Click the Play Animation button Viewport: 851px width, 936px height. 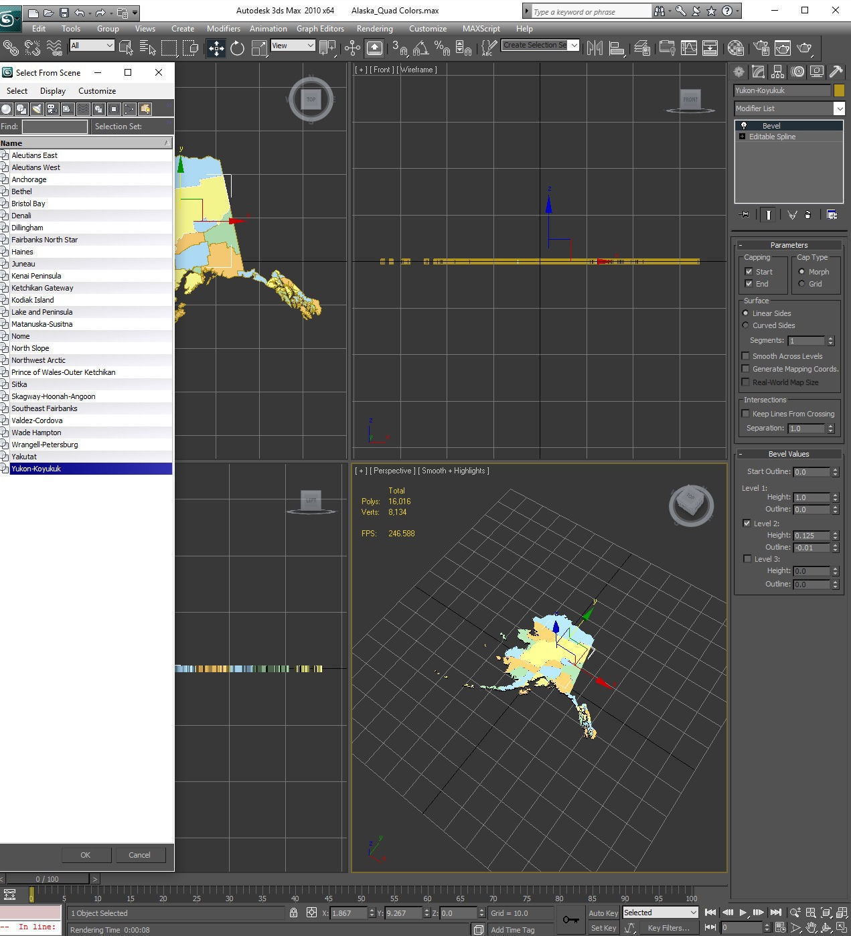pos(743,912)
